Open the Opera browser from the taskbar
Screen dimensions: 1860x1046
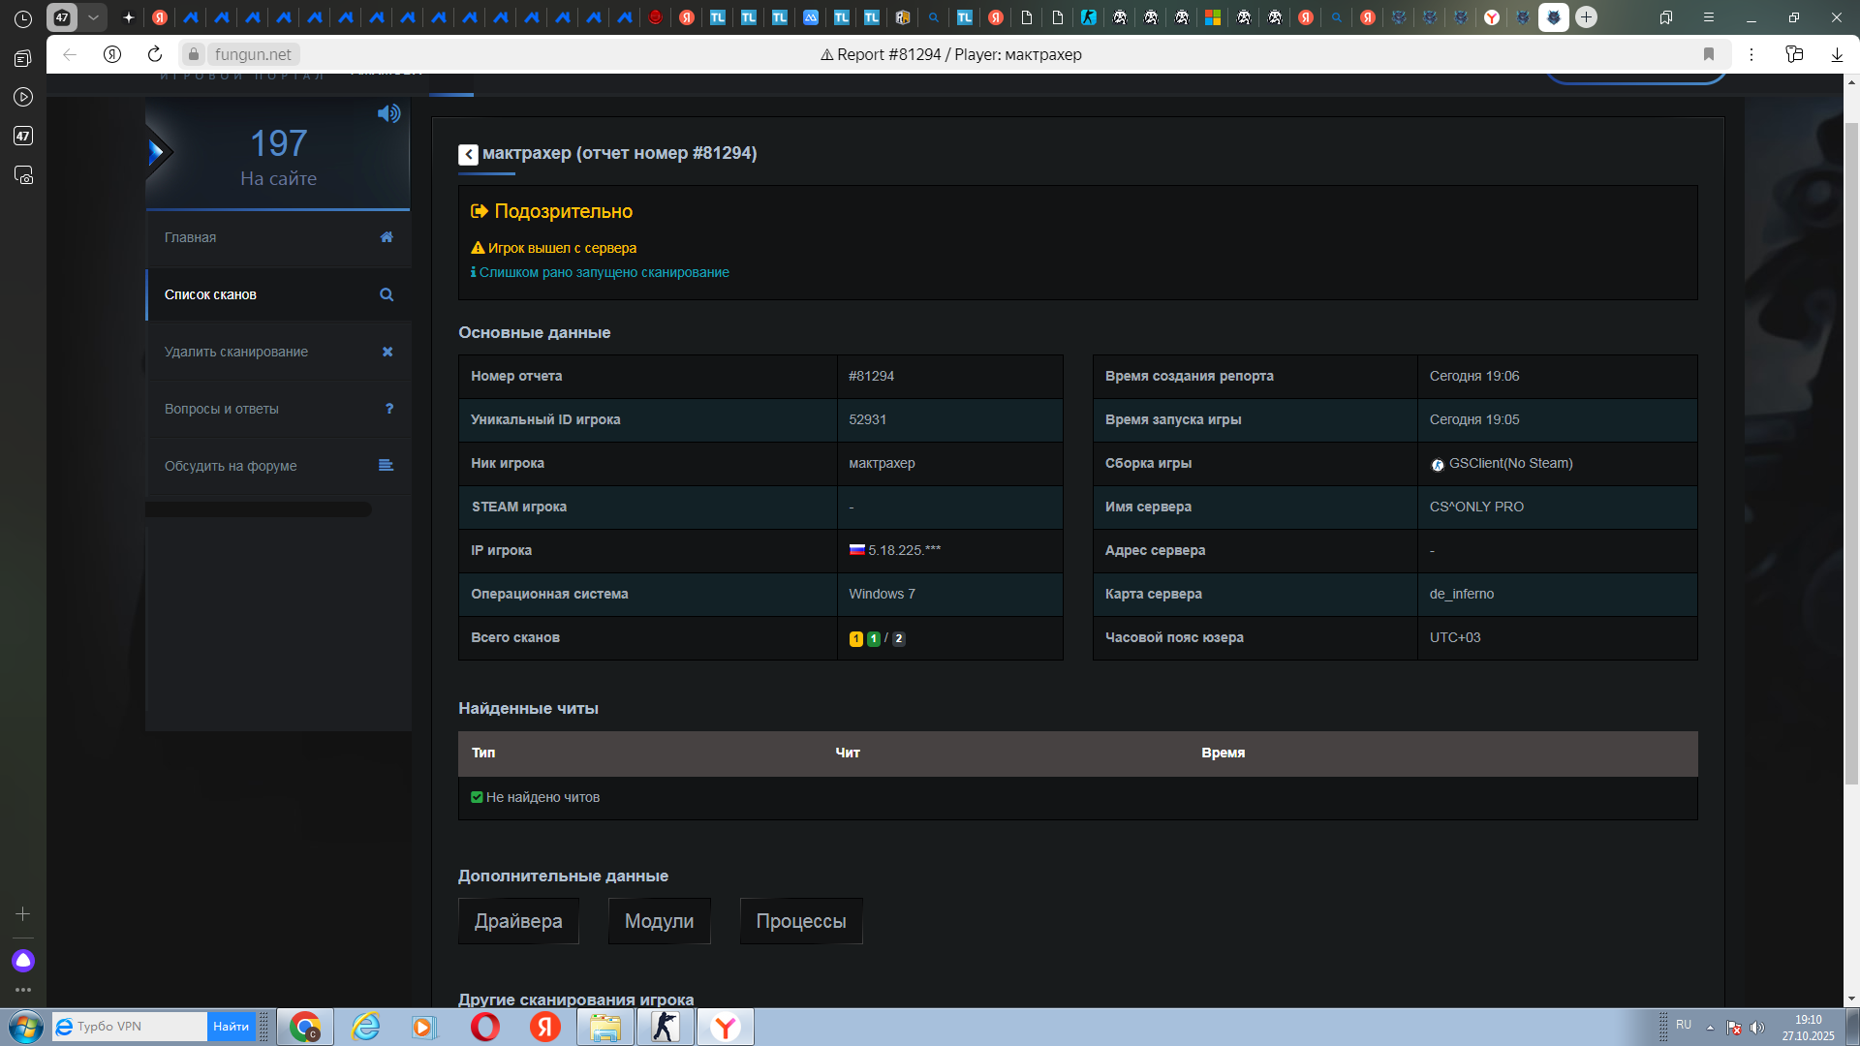tap(484, 1027)
